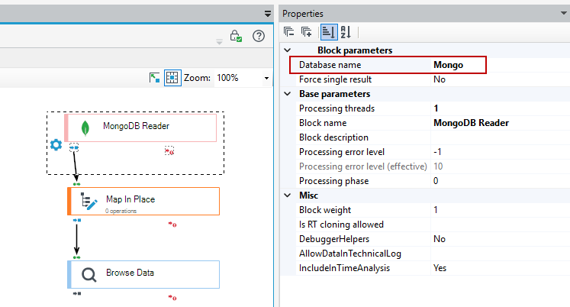Click the panel dropdown arrow above the lock icon

coord(268,14)
